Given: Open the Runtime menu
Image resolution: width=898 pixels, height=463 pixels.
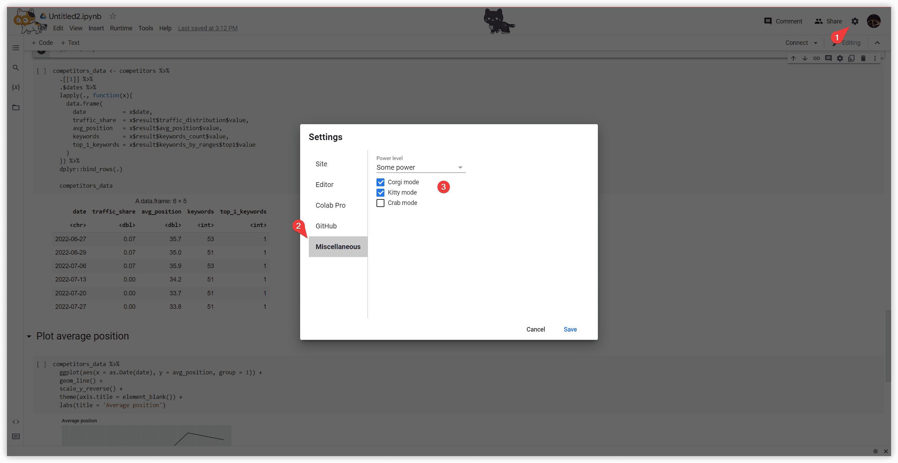Looking at the screenshot, I should (x=121, y=28).
